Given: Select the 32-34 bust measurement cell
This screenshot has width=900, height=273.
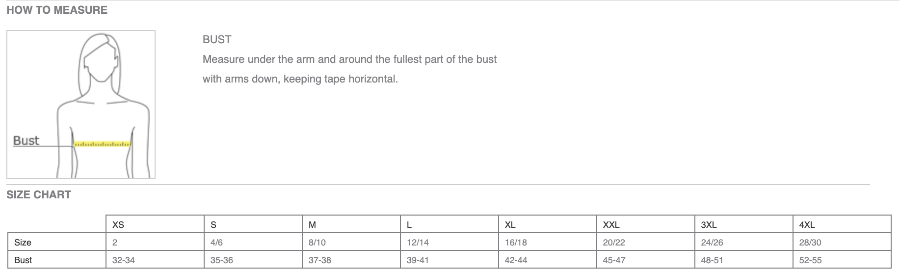Looking at the screenshot, I should pyautogui.click(x=124, y=260).
